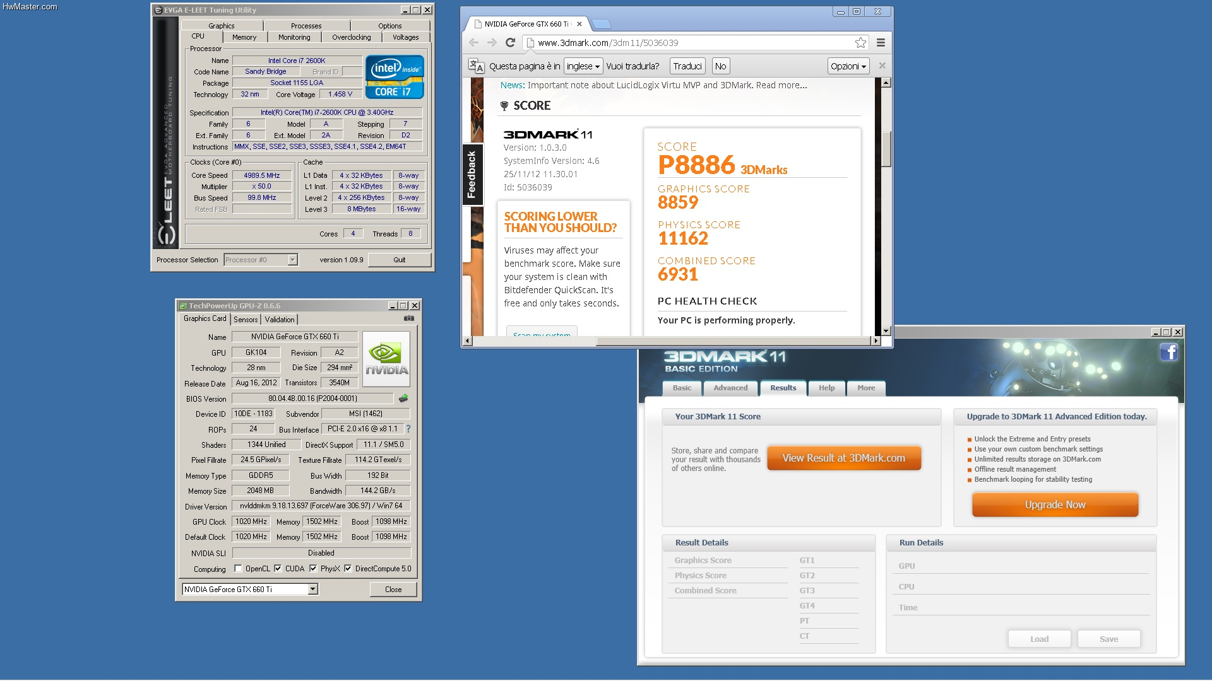The height and width of the screenshot is (681, 1212).
Task: Click the Facebook icon in 3DMark 11
Action: (1169, 352)
